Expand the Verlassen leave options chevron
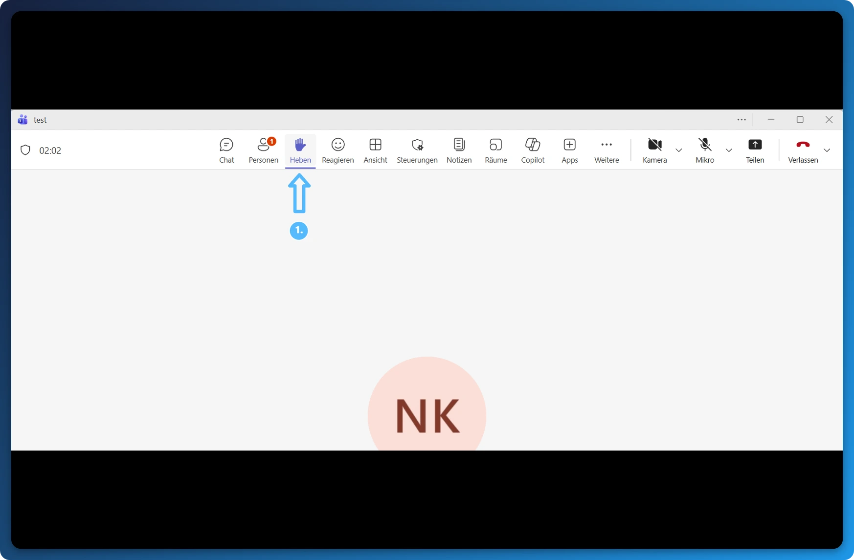The height and width of the screenshot is (560, 854). pos(827,151)
